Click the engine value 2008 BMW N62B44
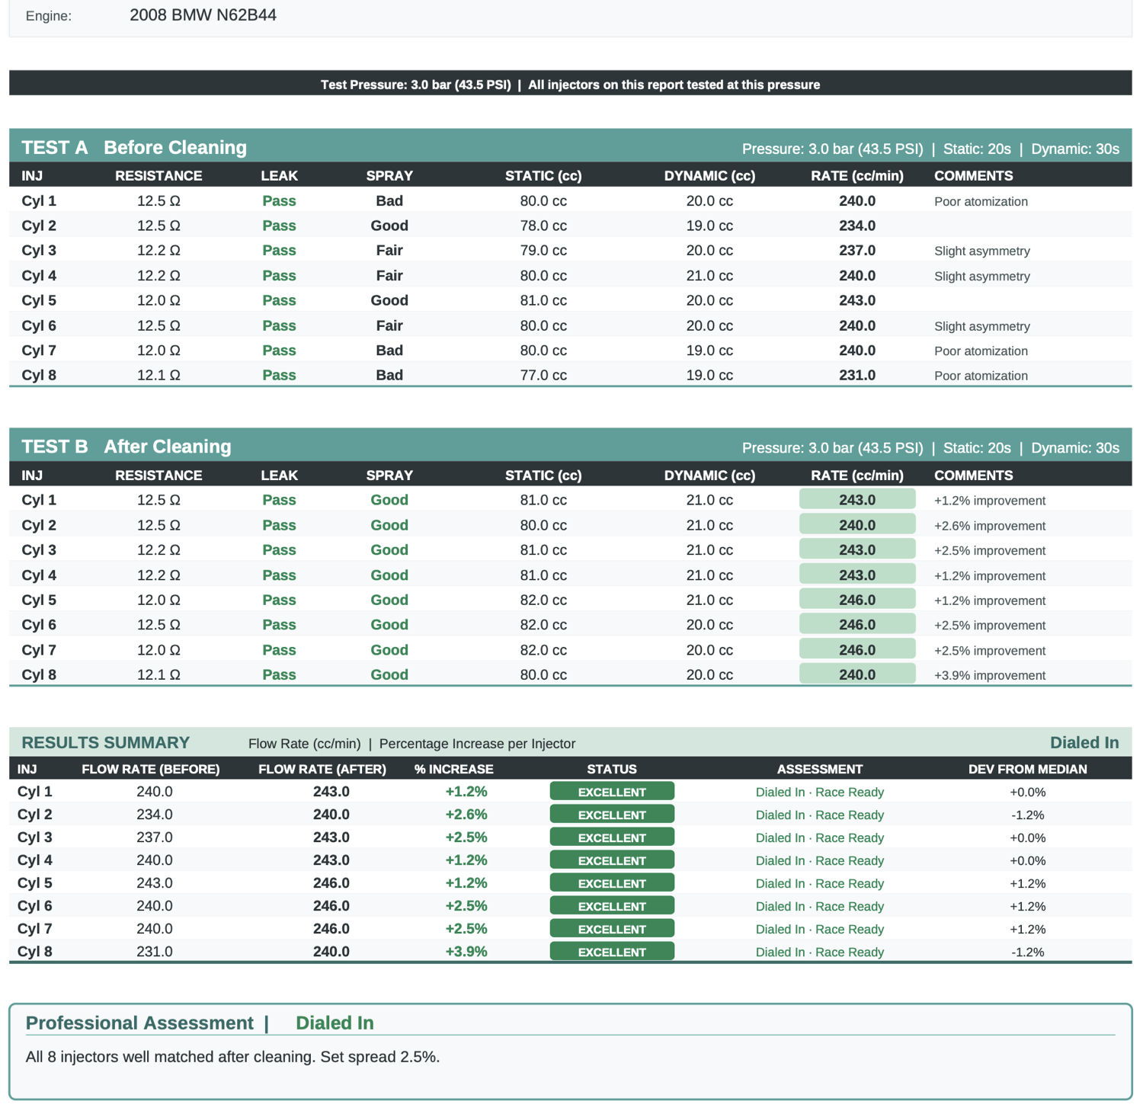Viewport: 1143px width, 1111px height. pos(203,15)
